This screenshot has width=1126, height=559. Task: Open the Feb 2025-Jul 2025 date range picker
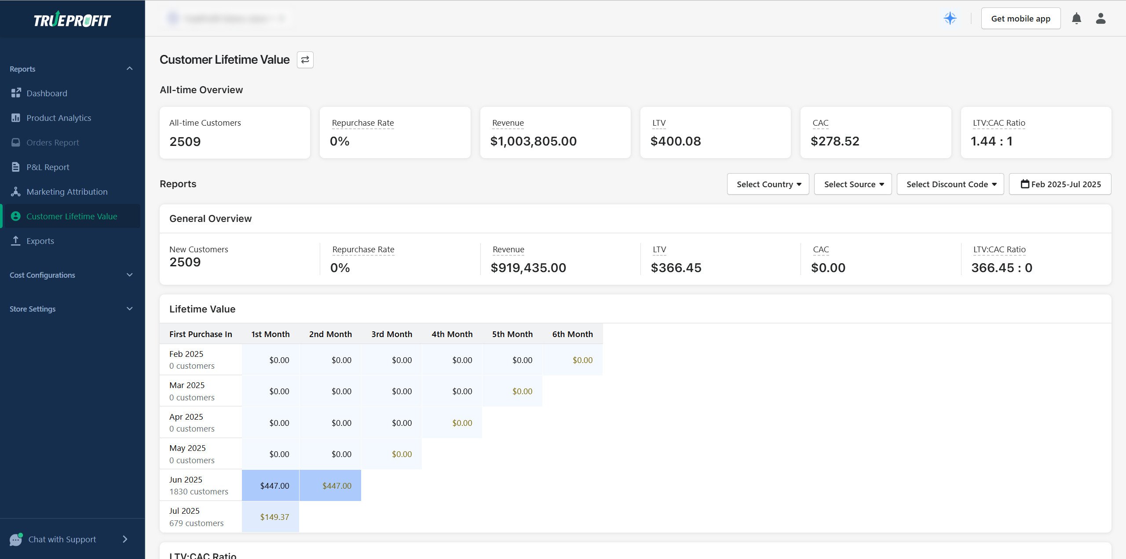[x=1060, y=184]
